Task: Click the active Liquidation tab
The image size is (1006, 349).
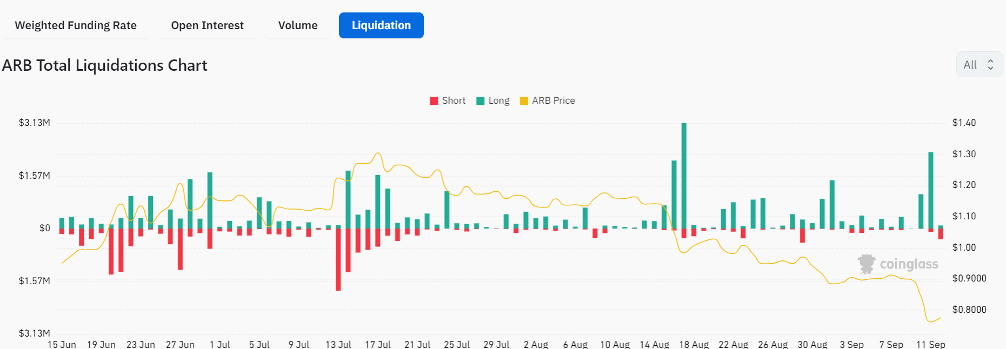Action: coord(381,25)
